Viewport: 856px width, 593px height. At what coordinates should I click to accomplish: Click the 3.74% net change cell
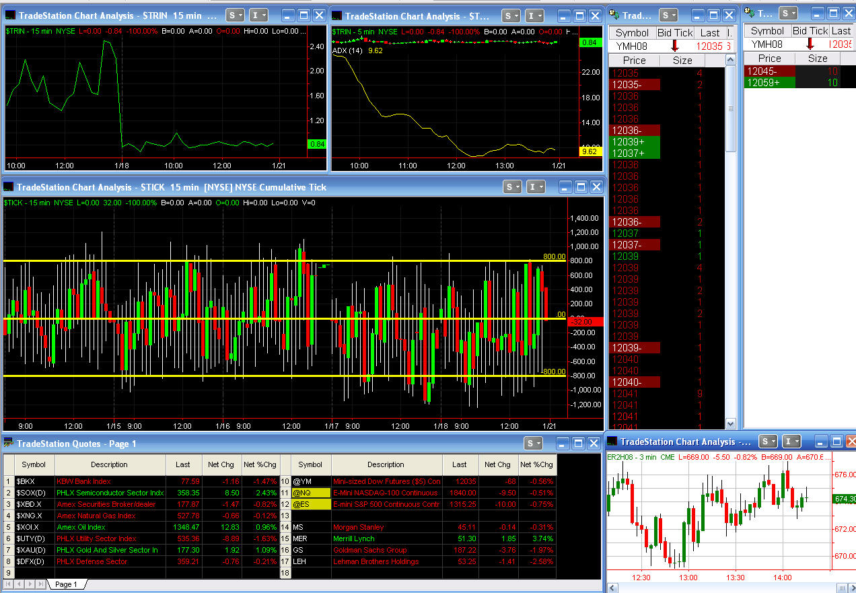click(x=536, y=539)
